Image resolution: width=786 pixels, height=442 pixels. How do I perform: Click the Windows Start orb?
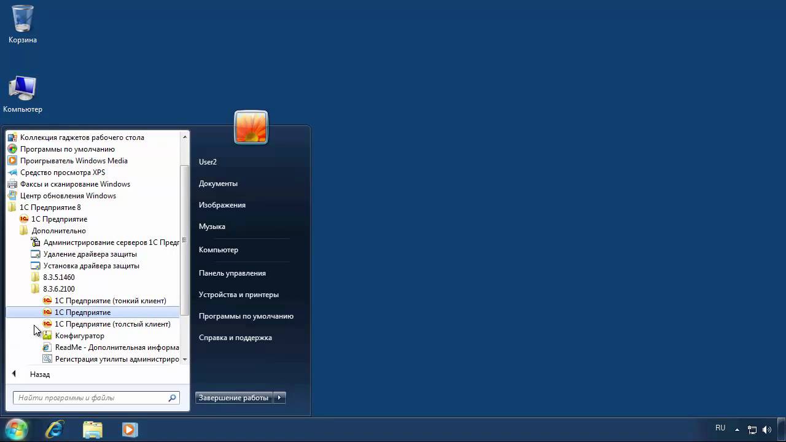pyautogui.click(x=17, y=429)
